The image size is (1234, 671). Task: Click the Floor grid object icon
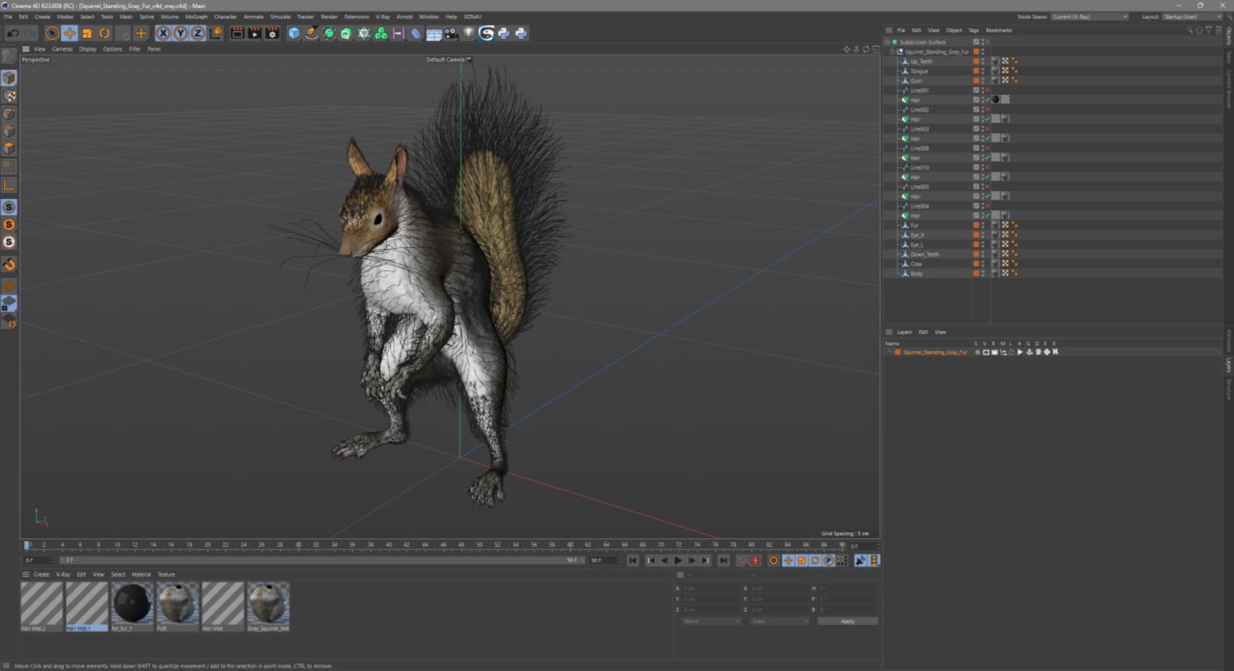coord(434,33)
